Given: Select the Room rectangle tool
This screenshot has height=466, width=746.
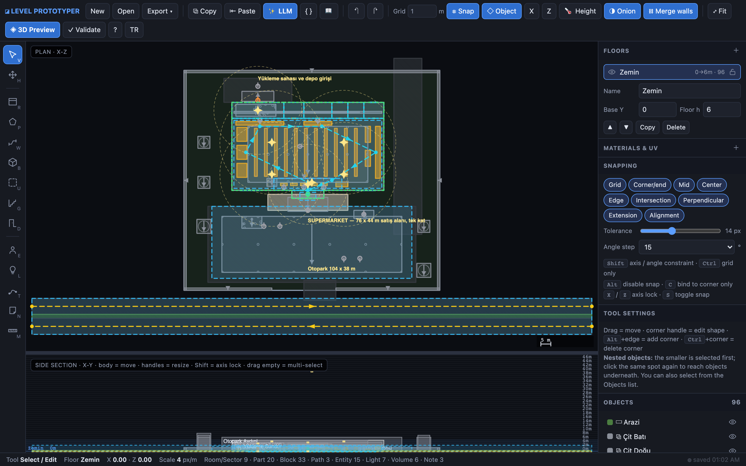Looking at the screenshot, I should pos(13,102).
